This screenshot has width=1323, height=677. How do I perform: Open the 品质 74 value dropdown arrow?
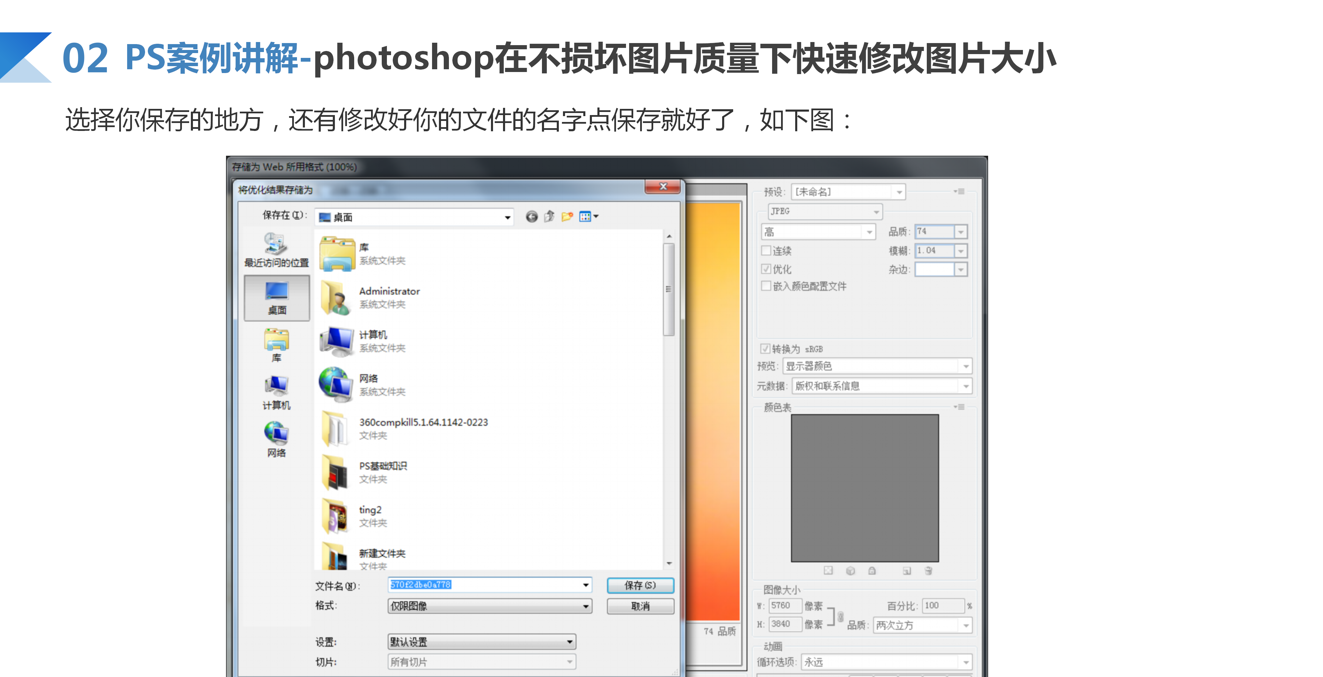click(961, 232)
